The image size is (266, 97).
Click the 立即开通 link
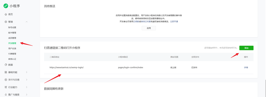[174, 22]
